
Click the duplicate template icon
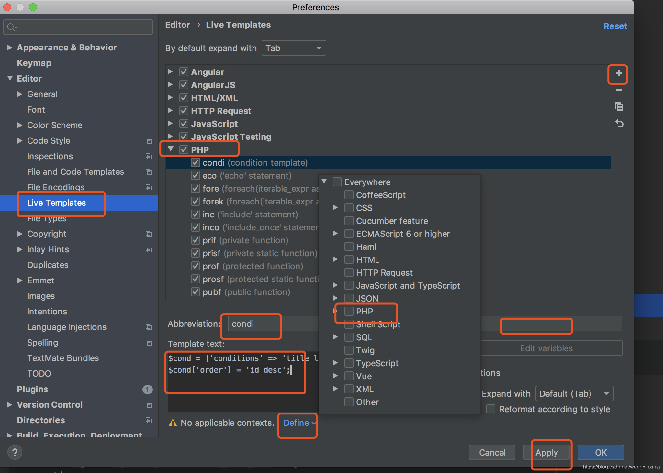619,106
